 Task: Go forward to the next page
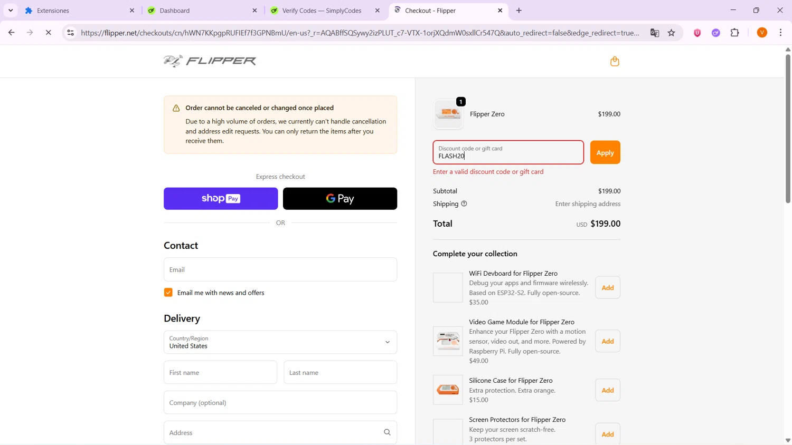[x=30, y=33]
